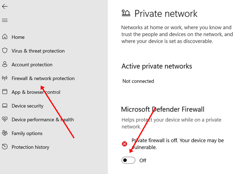This screenshot has height=174, width=240.
Task: Click the App & browser control window icon
Action: pos(5,92)
